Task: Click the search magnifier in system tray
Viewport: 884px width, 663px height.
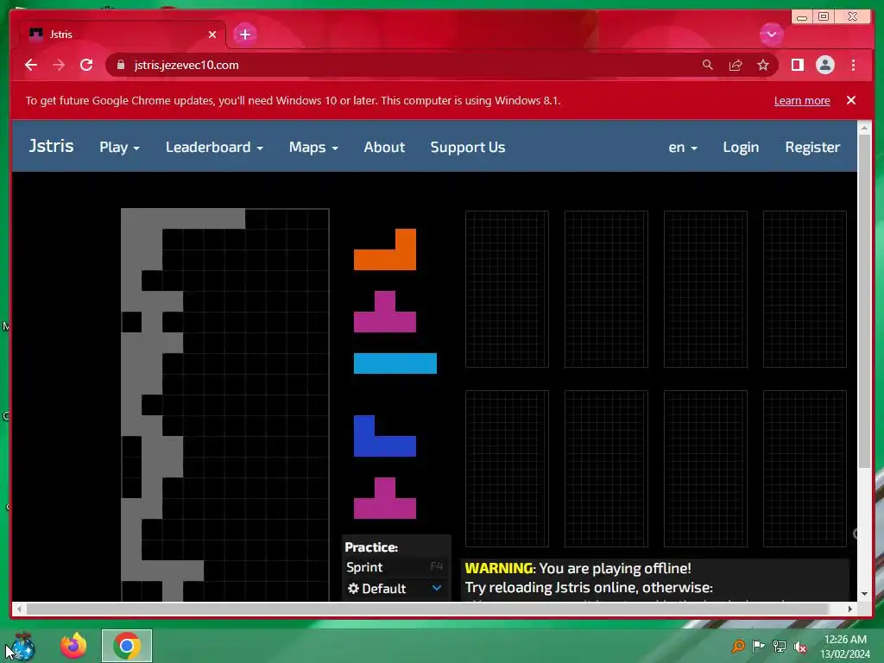Action: [x=737, y=646]
